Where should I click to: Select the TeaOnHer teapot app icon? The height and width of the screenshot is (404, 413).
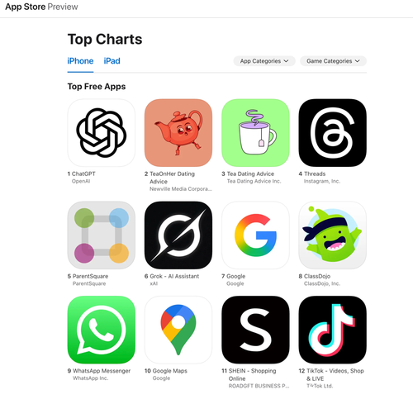[178, 133]
